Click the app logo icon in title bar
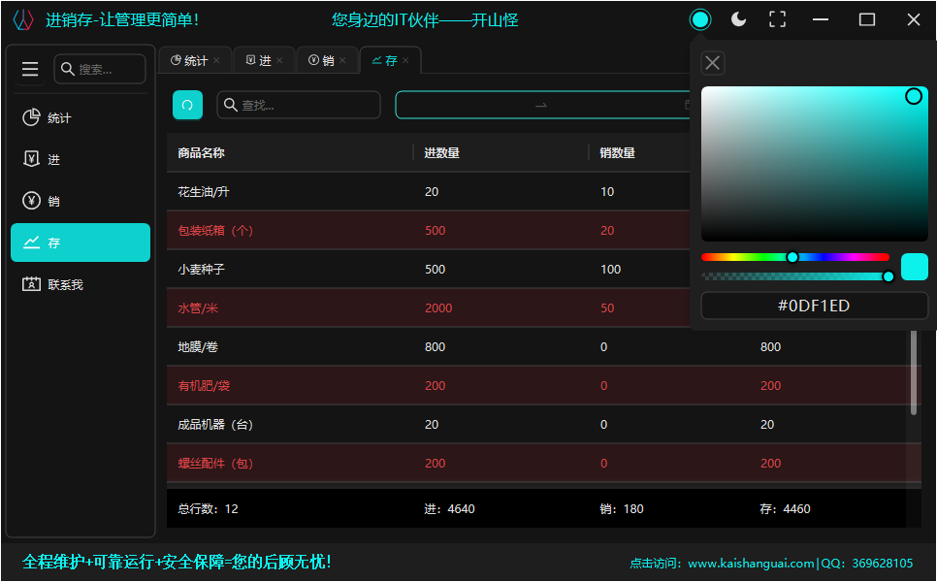 click(x=22, y=19)
